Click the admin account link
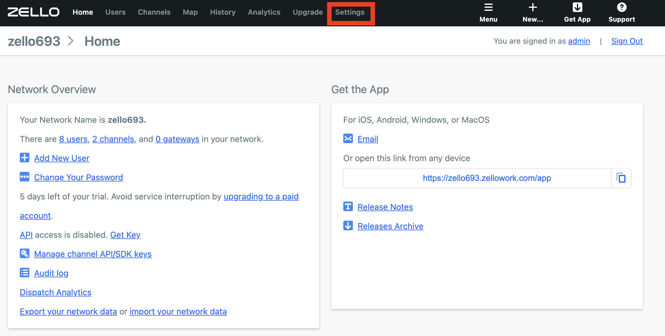Screen dimensions: 665x336 click(579, 41)
